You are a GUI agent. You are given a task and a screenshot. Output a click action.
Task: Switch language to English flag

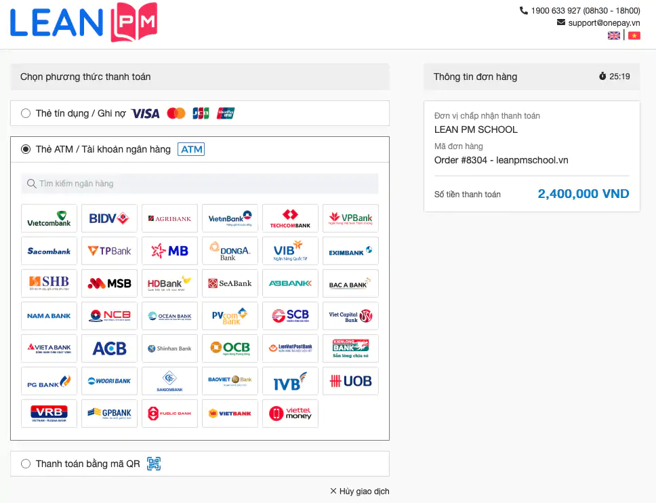614,35
